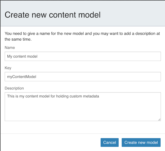Place cursor in 'myContentModel' key text
This screenshot has height=151, width=165.
pyautogui.click(x=22, y=77)
